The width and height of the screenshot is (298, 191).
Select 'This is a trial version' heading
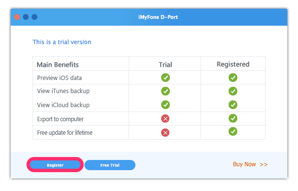[x=62, y=42]
